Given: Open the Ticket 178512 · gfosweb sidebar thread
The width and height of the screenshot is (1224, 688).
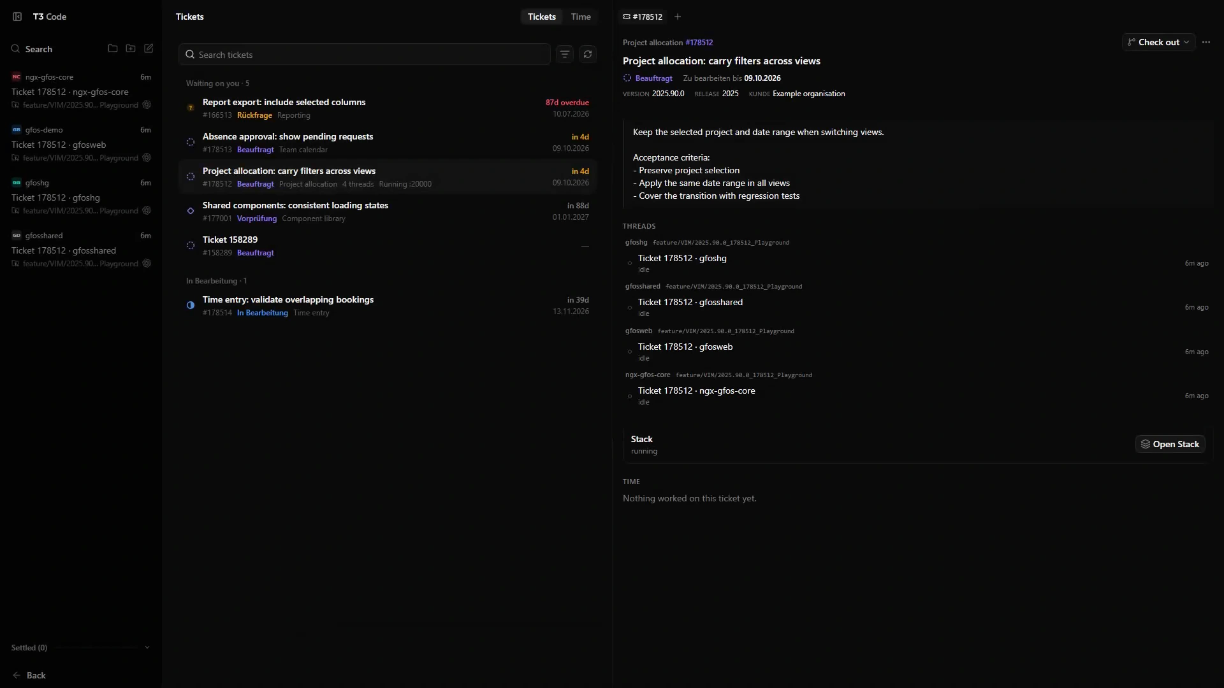Looking at the screenshot, I should click(81, 144).
